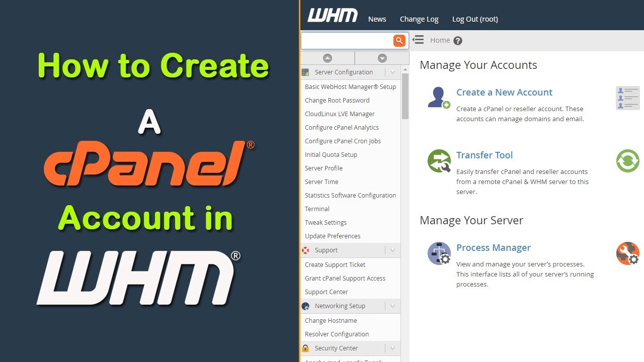Click the Create a New Account user icon
Viewport: 644px width, 362px height.
click(x=438, y=98)
